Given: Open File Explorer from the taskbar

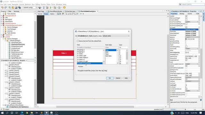Looking at the screenshot, I should coord(32,113).
